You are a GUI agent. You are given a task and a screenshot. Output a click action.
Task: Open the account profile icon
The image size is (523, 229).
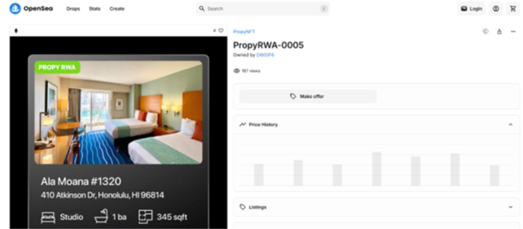point(496,9)
